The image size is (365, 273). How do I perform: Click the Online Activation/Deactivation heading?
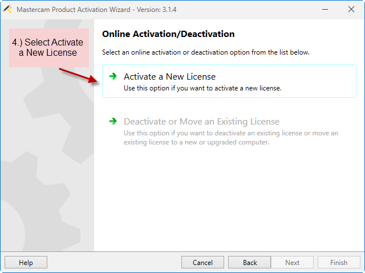[168, 34]
